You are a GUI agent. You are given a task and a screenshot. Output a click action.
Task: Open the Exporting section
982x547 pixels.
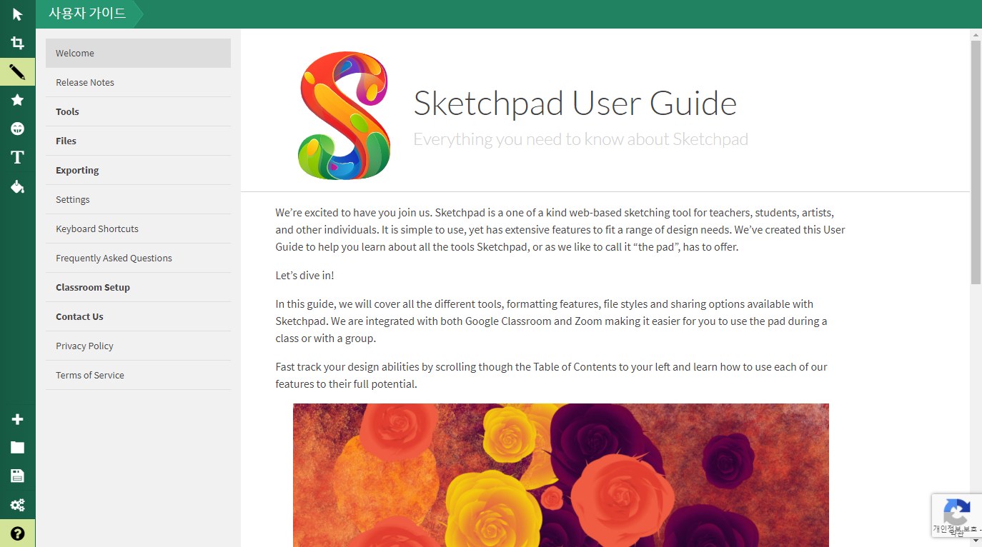(x=138, y=170)
